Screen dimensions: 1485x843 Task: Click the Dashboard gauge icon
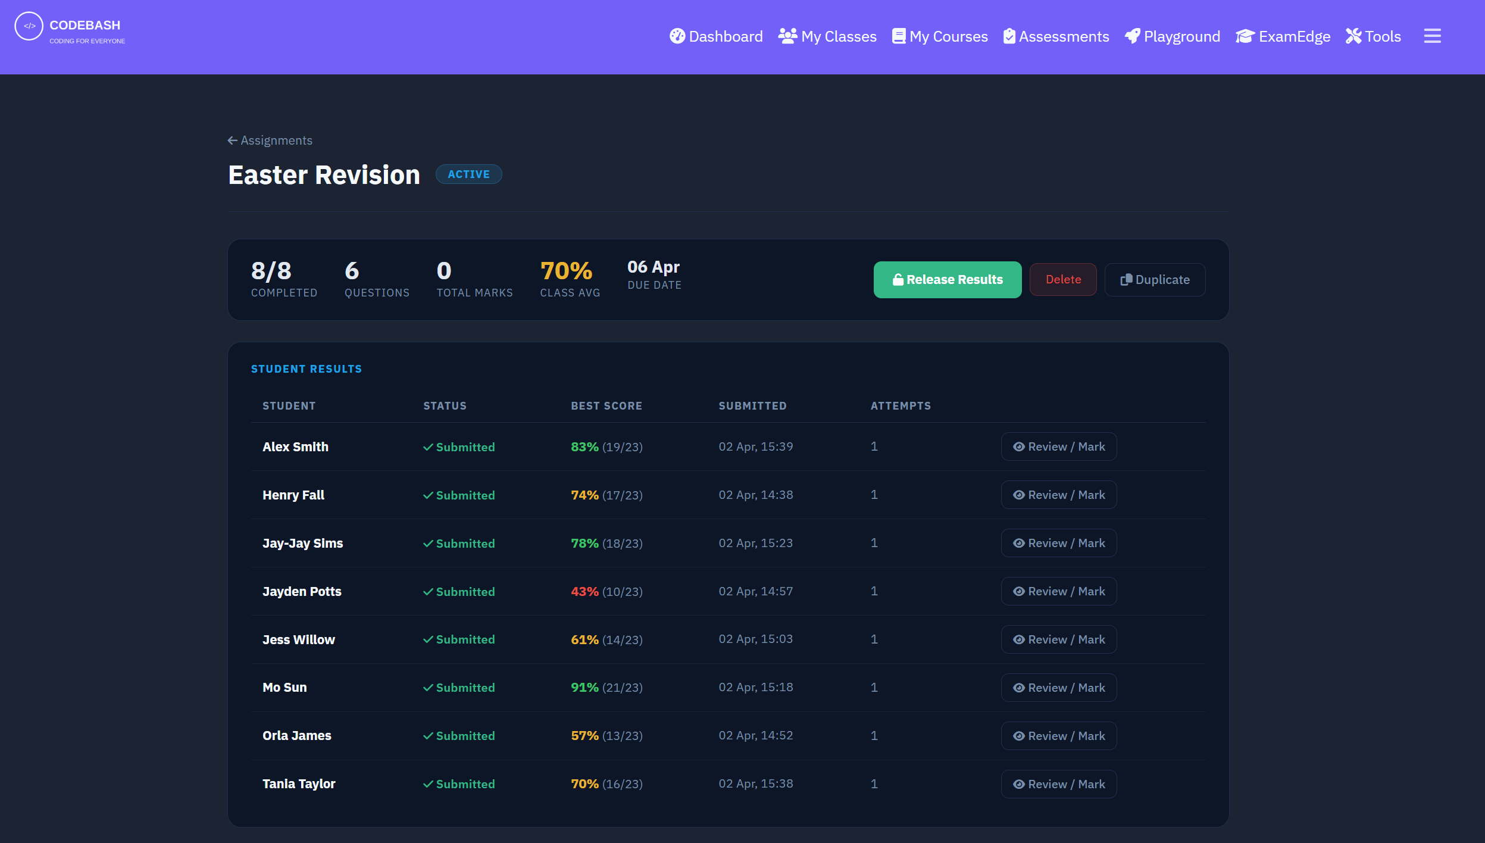677,36
